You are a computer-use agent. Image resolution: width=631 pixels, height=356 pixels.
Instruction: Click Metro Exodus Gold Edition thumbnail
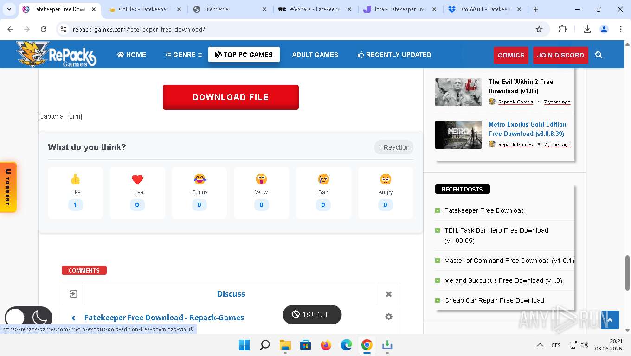pyautogui.click(x=458, y=135)
